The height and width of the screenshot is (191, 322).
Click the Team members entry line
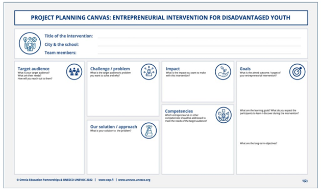click(x=199, y=53)
